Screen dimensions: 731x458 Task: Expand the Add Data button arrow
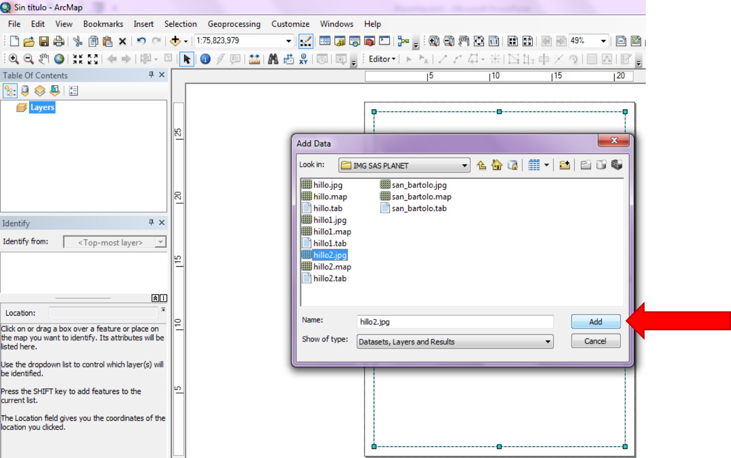[x=186, y=41]
